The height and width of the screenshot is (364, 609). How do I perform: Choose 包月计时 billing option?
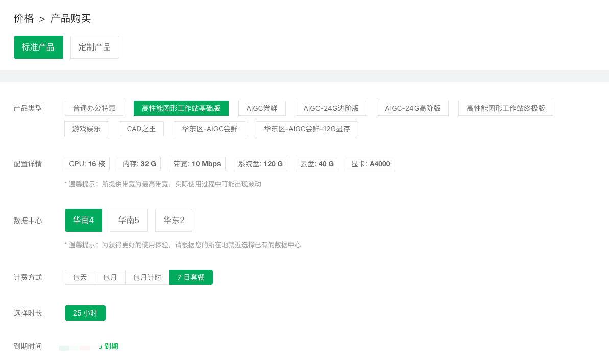point(147,277)
